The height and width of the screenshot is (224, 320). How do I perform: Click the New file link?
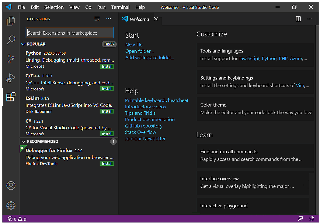point(134,45)
